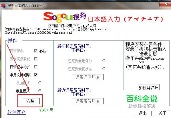
Task: Click the 程序安装必要条件 text
Action: (144, 45)
